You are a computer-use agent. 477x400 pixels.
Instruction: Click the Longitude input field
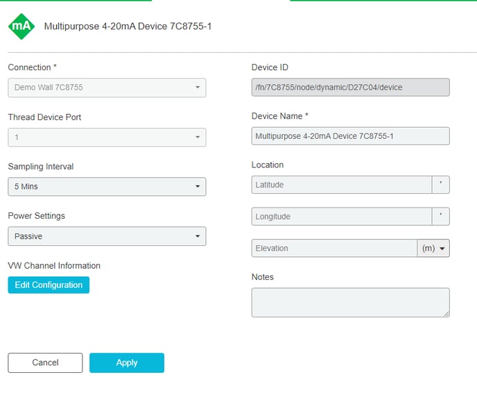(342, 217)
